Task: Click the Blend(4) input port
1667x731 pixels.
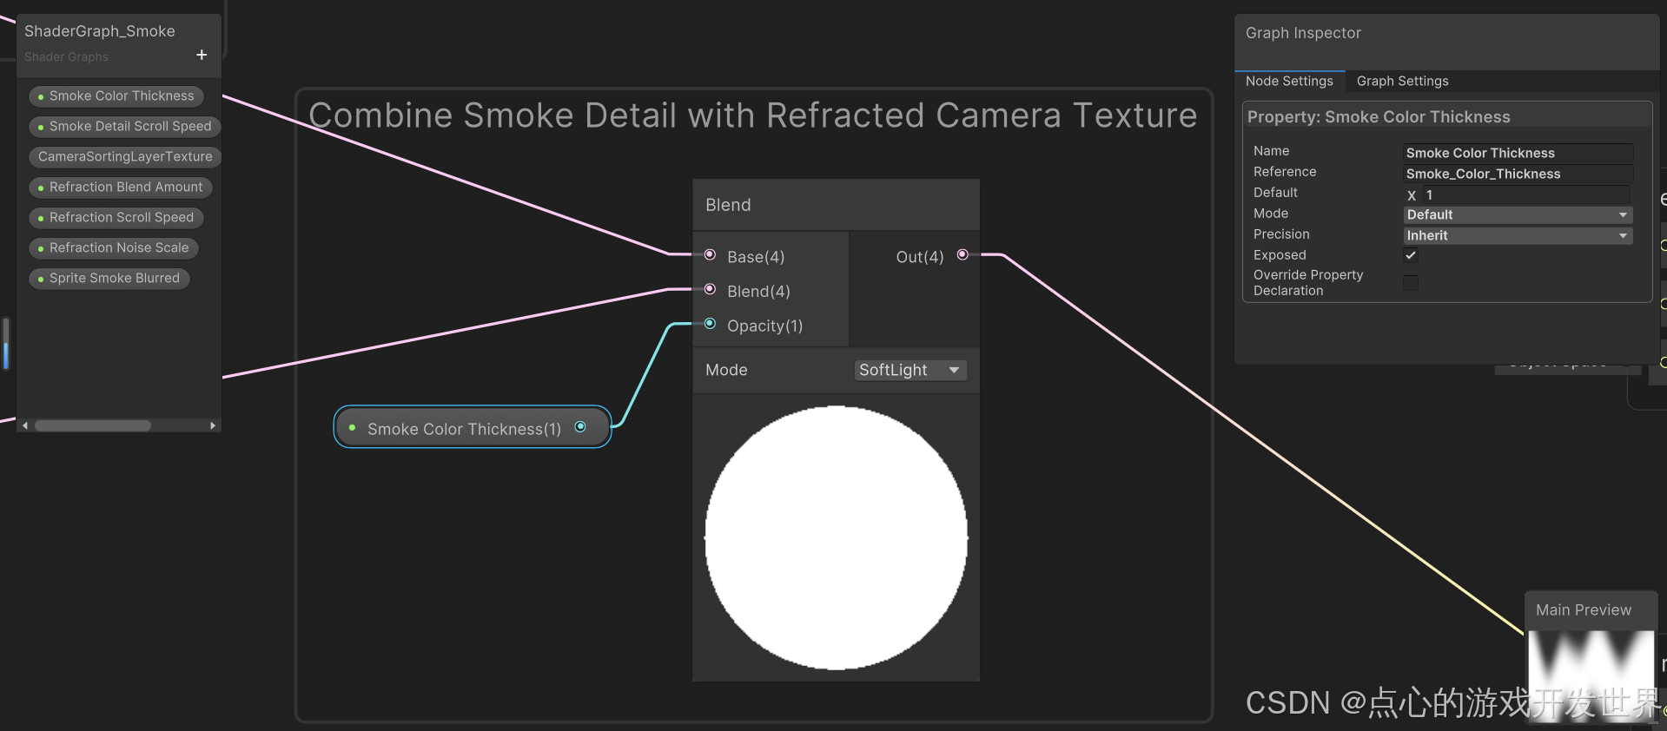Action: 710,289
